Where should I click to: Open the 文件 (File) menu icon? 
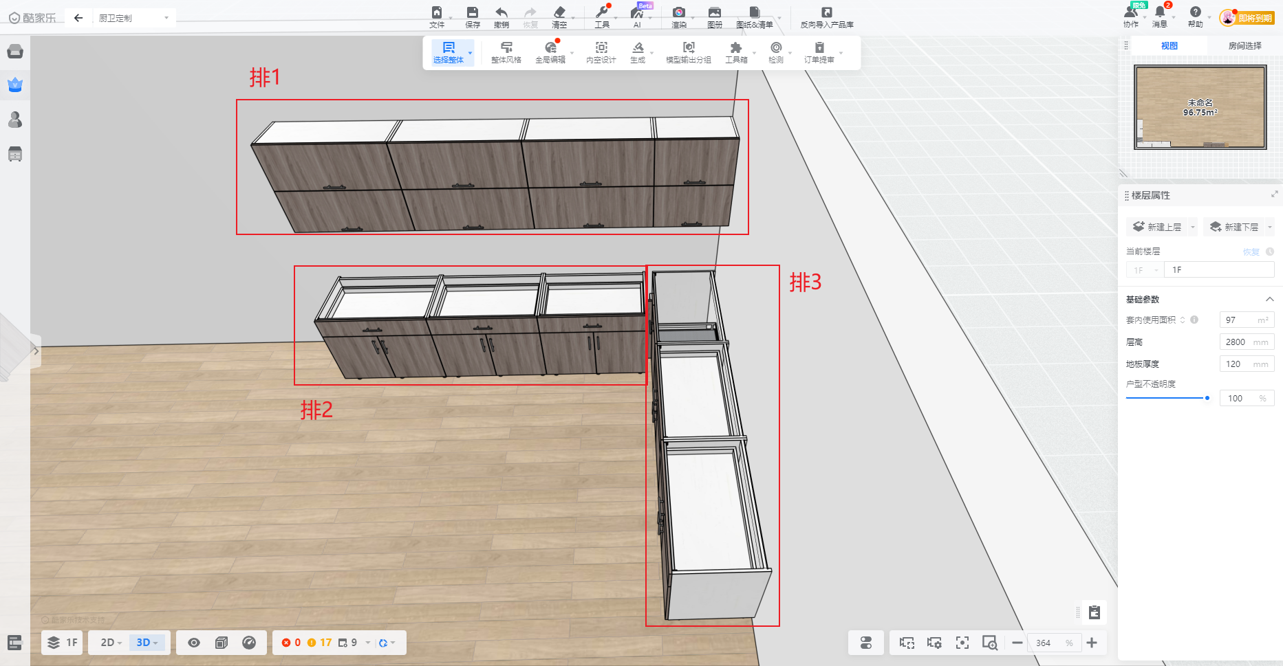[x=437, y=12]
